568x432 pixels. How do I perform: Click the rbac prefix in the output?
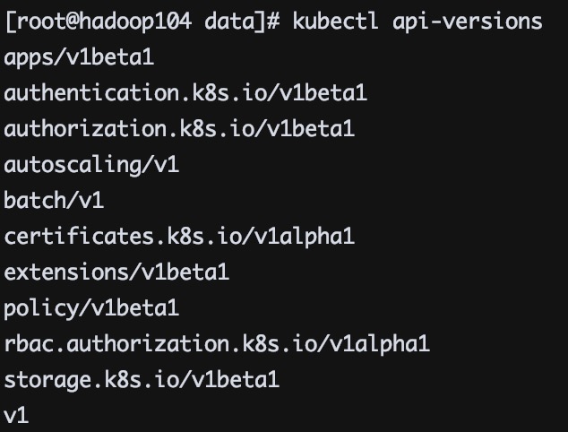(x=29, y=344)
